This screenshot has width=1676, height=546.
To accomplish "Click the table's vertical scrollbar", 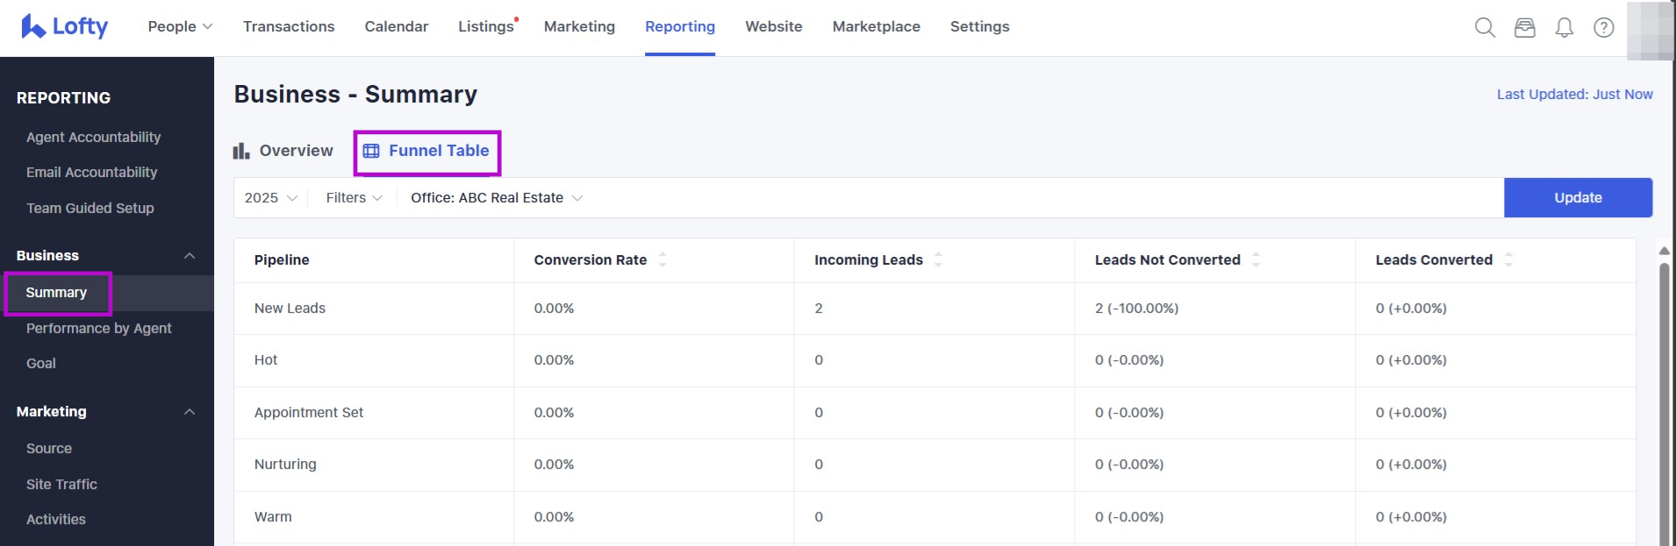I will pyautogui.click(x=1664, y=394).
